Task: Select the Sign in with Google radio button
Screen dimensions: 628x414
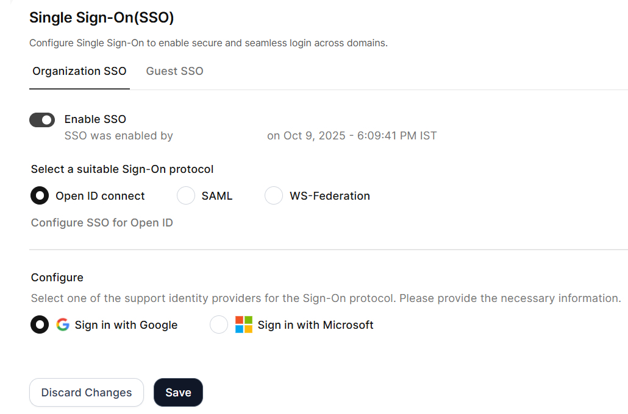Action: (x=40, y=325)
